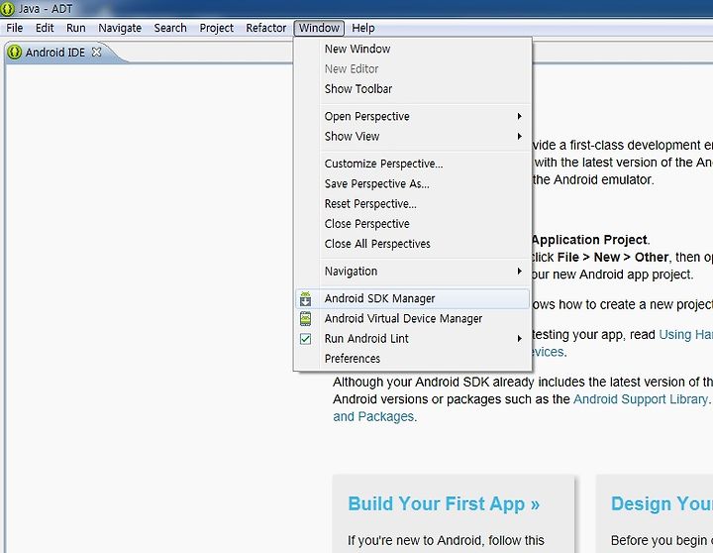Click the Android SDK Manager download icon
Viewport: 713px width, 553px height.
pyautogui.click(x=306, y=298)
